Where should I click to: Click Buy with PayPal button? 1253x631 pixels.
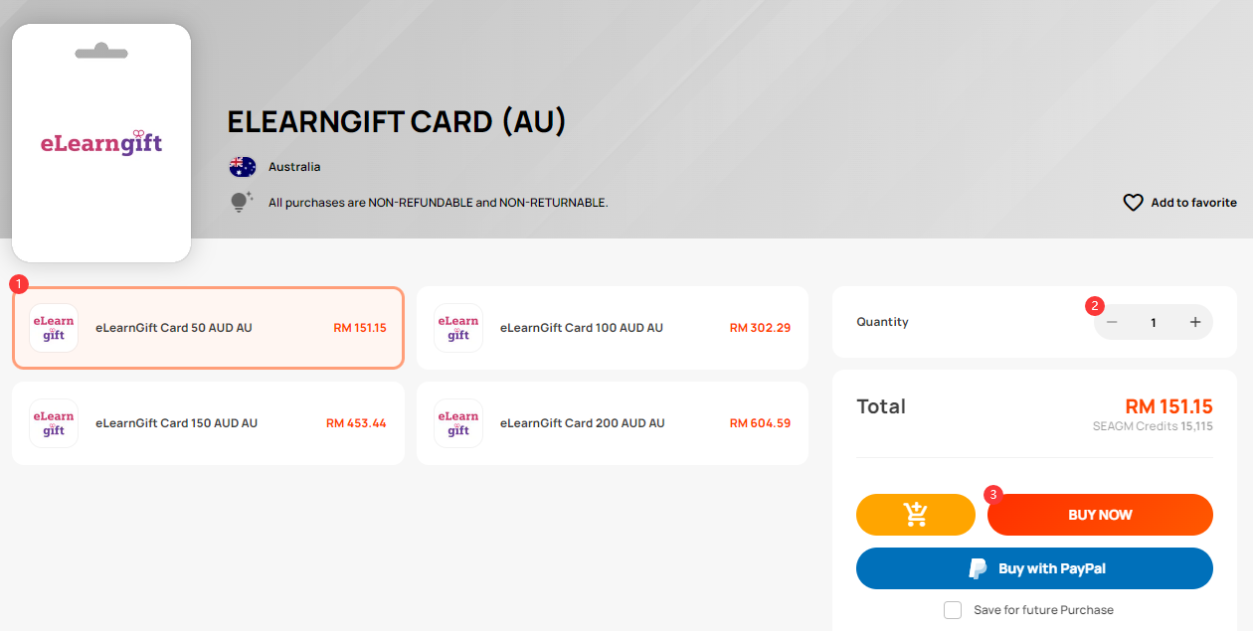pos(1034,568)
